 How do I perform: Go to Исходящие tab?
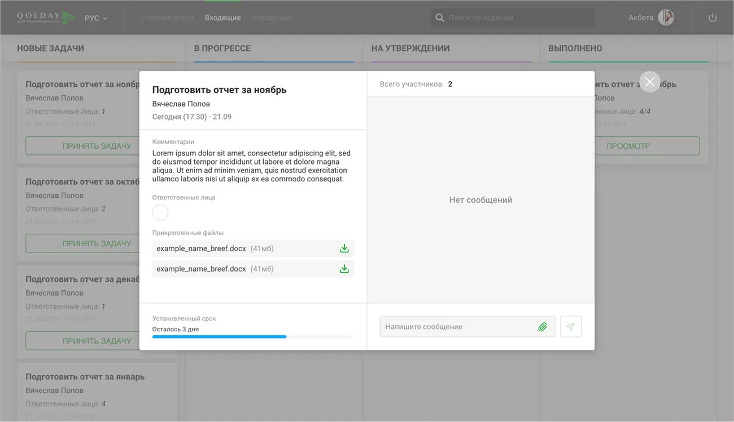click(271, 18)
